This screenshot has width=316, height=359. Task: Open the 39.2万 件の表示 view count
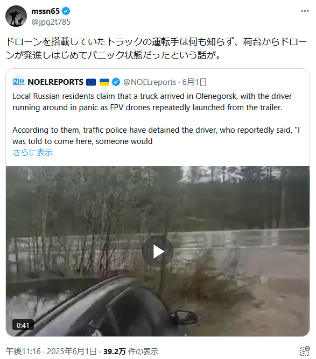tap(131, 351)
